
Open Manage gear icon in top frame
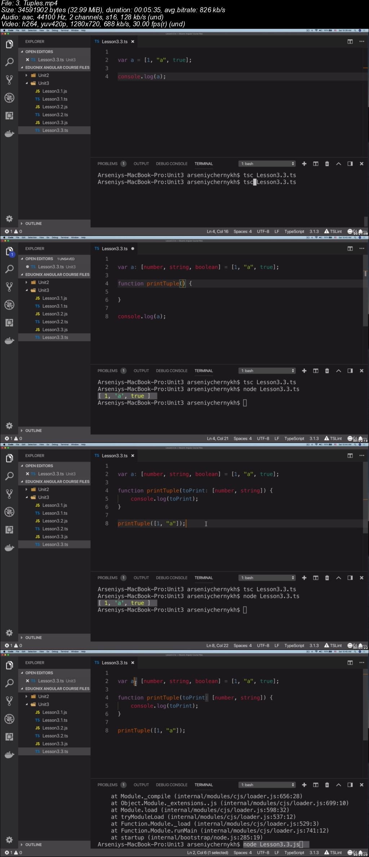click(9, 219)
